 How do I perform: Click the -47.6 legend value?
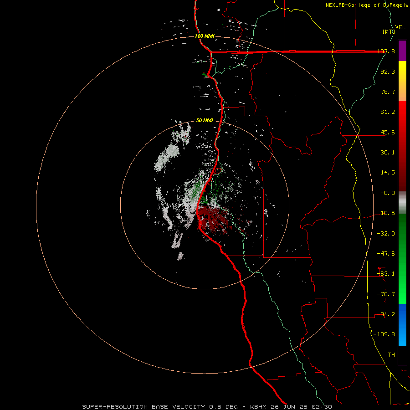click(x=386, y=254)
